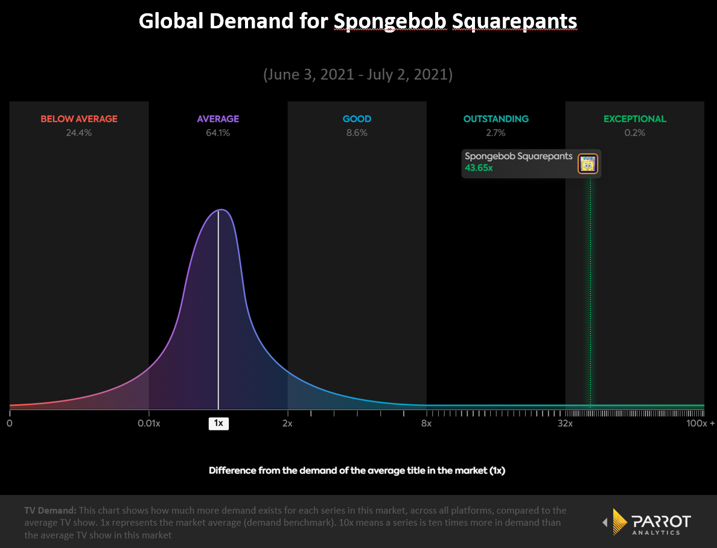Click the Spongebob Squarepants show thumbnail icon

(588, 163)
